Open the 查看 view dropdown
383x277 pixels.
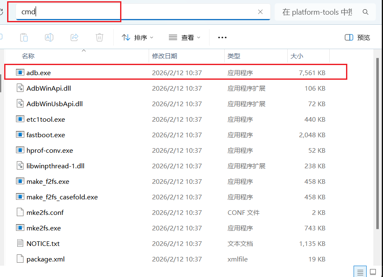coord(185,37)
